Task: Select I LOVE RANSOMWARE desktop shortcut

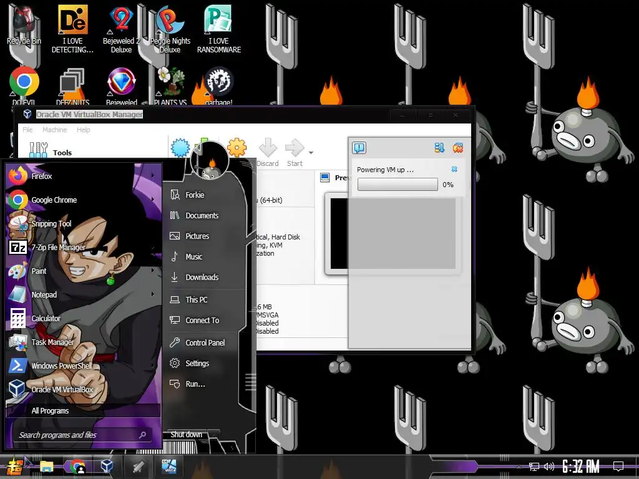Action: 219,29
